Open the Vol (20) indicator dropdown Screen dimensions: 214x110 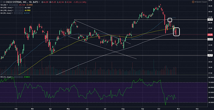pos(7,5)
